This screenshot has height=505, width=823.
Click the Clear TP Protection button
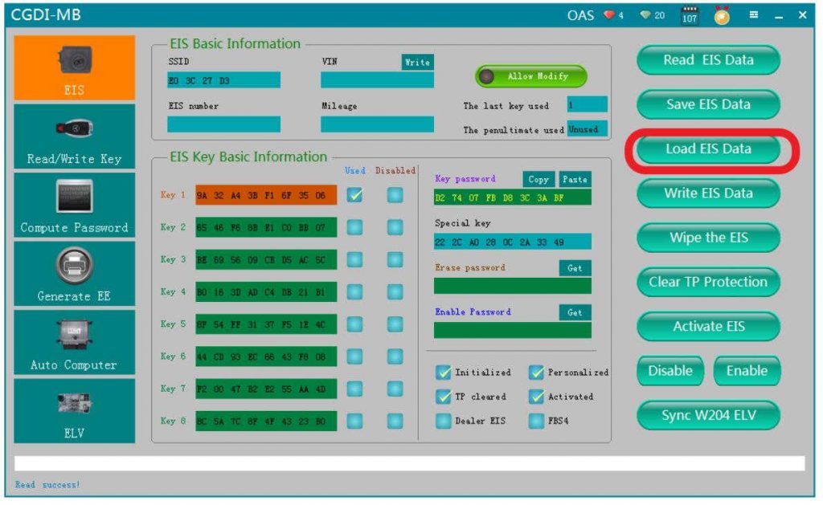(x=709, y=282)
